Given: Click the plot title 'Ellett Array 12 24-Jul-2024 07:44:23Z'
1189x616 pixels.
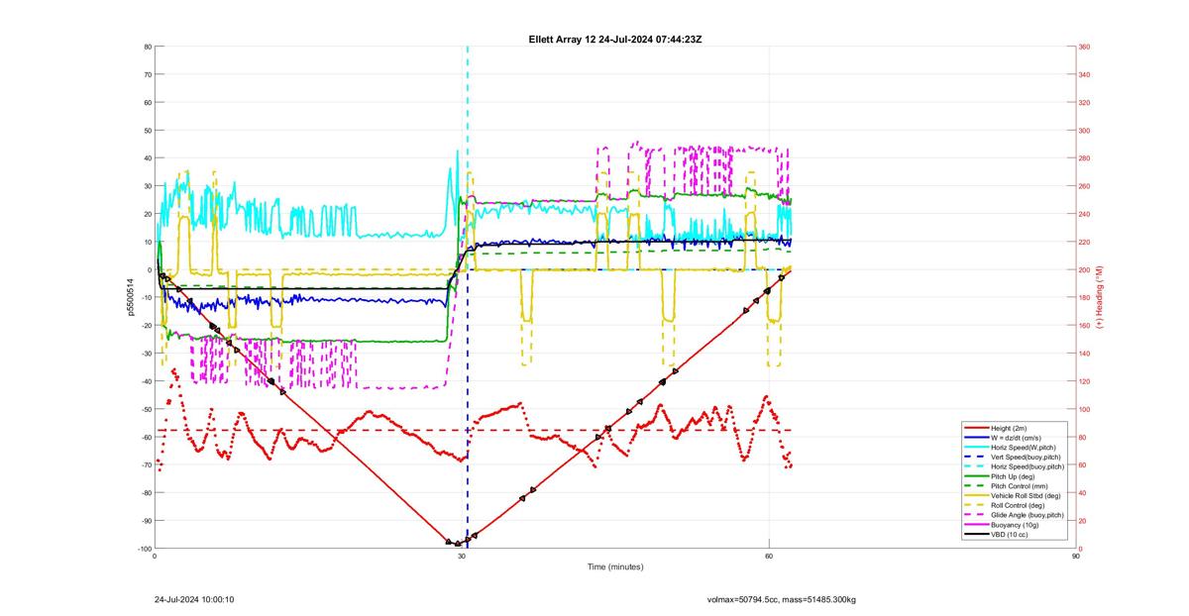Looking at the screenshot, I should [616, 39].
